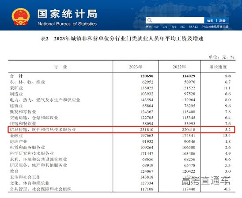This screenshot has height=198, width=242.
Task: Click the 租赁和商务服务业 row label
Action: [27, 148]
